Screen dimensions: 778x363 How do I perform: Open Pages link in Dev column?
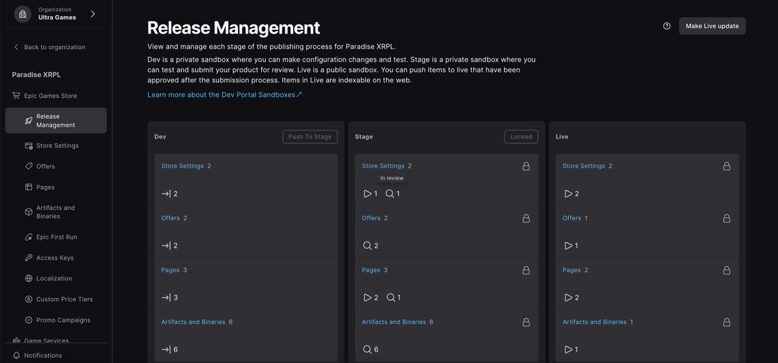[171, 270]
